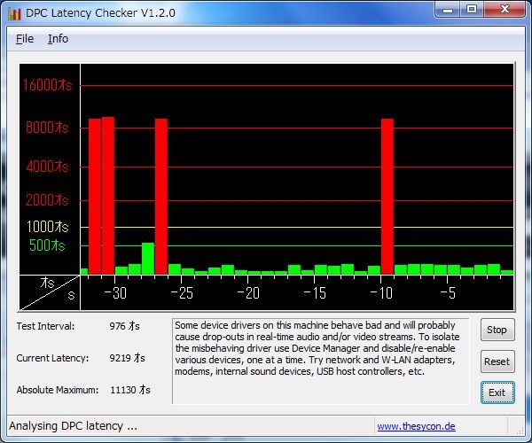Click the Absolute Maximum value 11130
The image size is (532, 443).
coord(130,390)
